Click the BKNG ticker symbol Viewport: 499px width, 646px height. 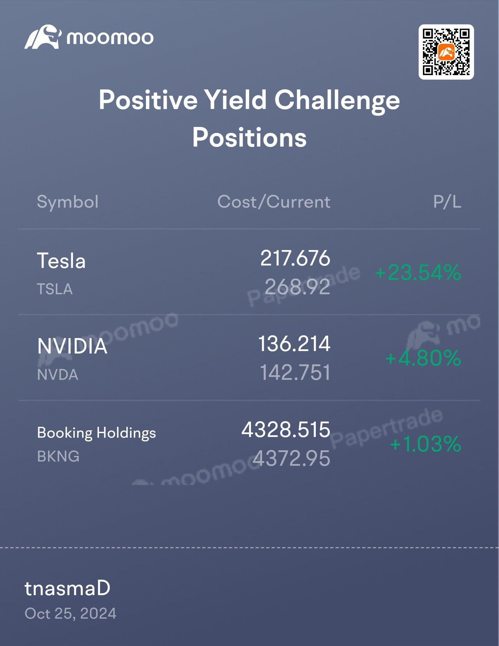coord(58,457)
